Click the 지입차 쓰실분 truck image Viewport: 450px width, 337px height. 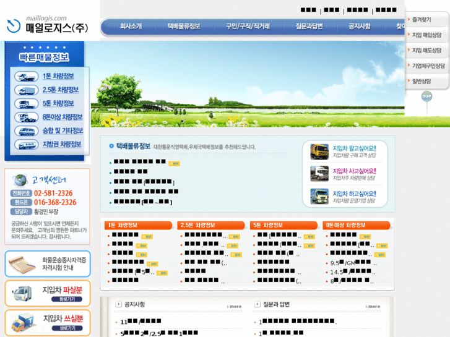(23, 323)
